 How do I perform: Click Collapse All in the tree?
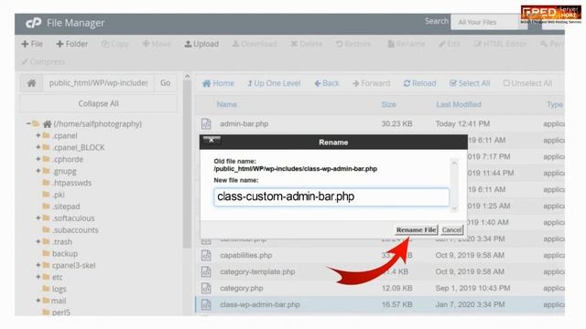click(98, 103)
